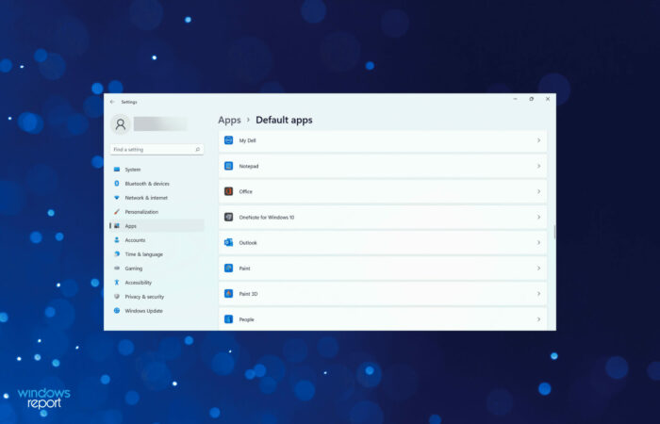Expand the Paint row chevron
This screenshot has width=660, height=424.
pos(538,268)
